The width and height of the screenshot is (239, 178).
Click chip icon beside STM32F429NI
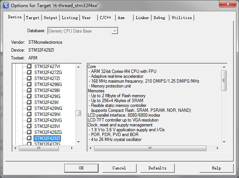click(29, 114)
